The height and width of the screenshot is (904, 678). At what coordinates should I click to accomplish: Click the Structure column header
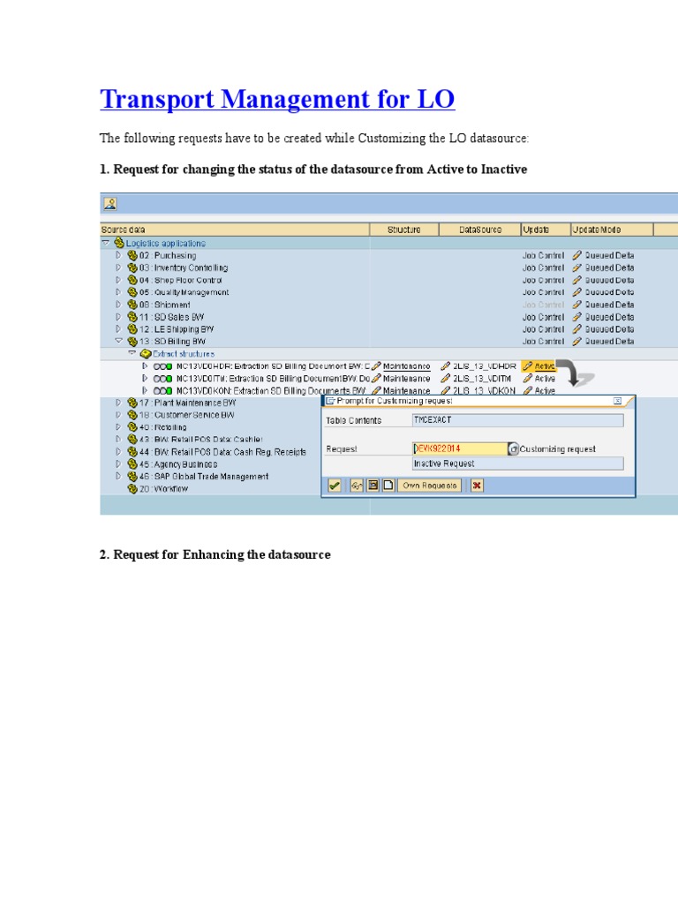tap(404, 230)
